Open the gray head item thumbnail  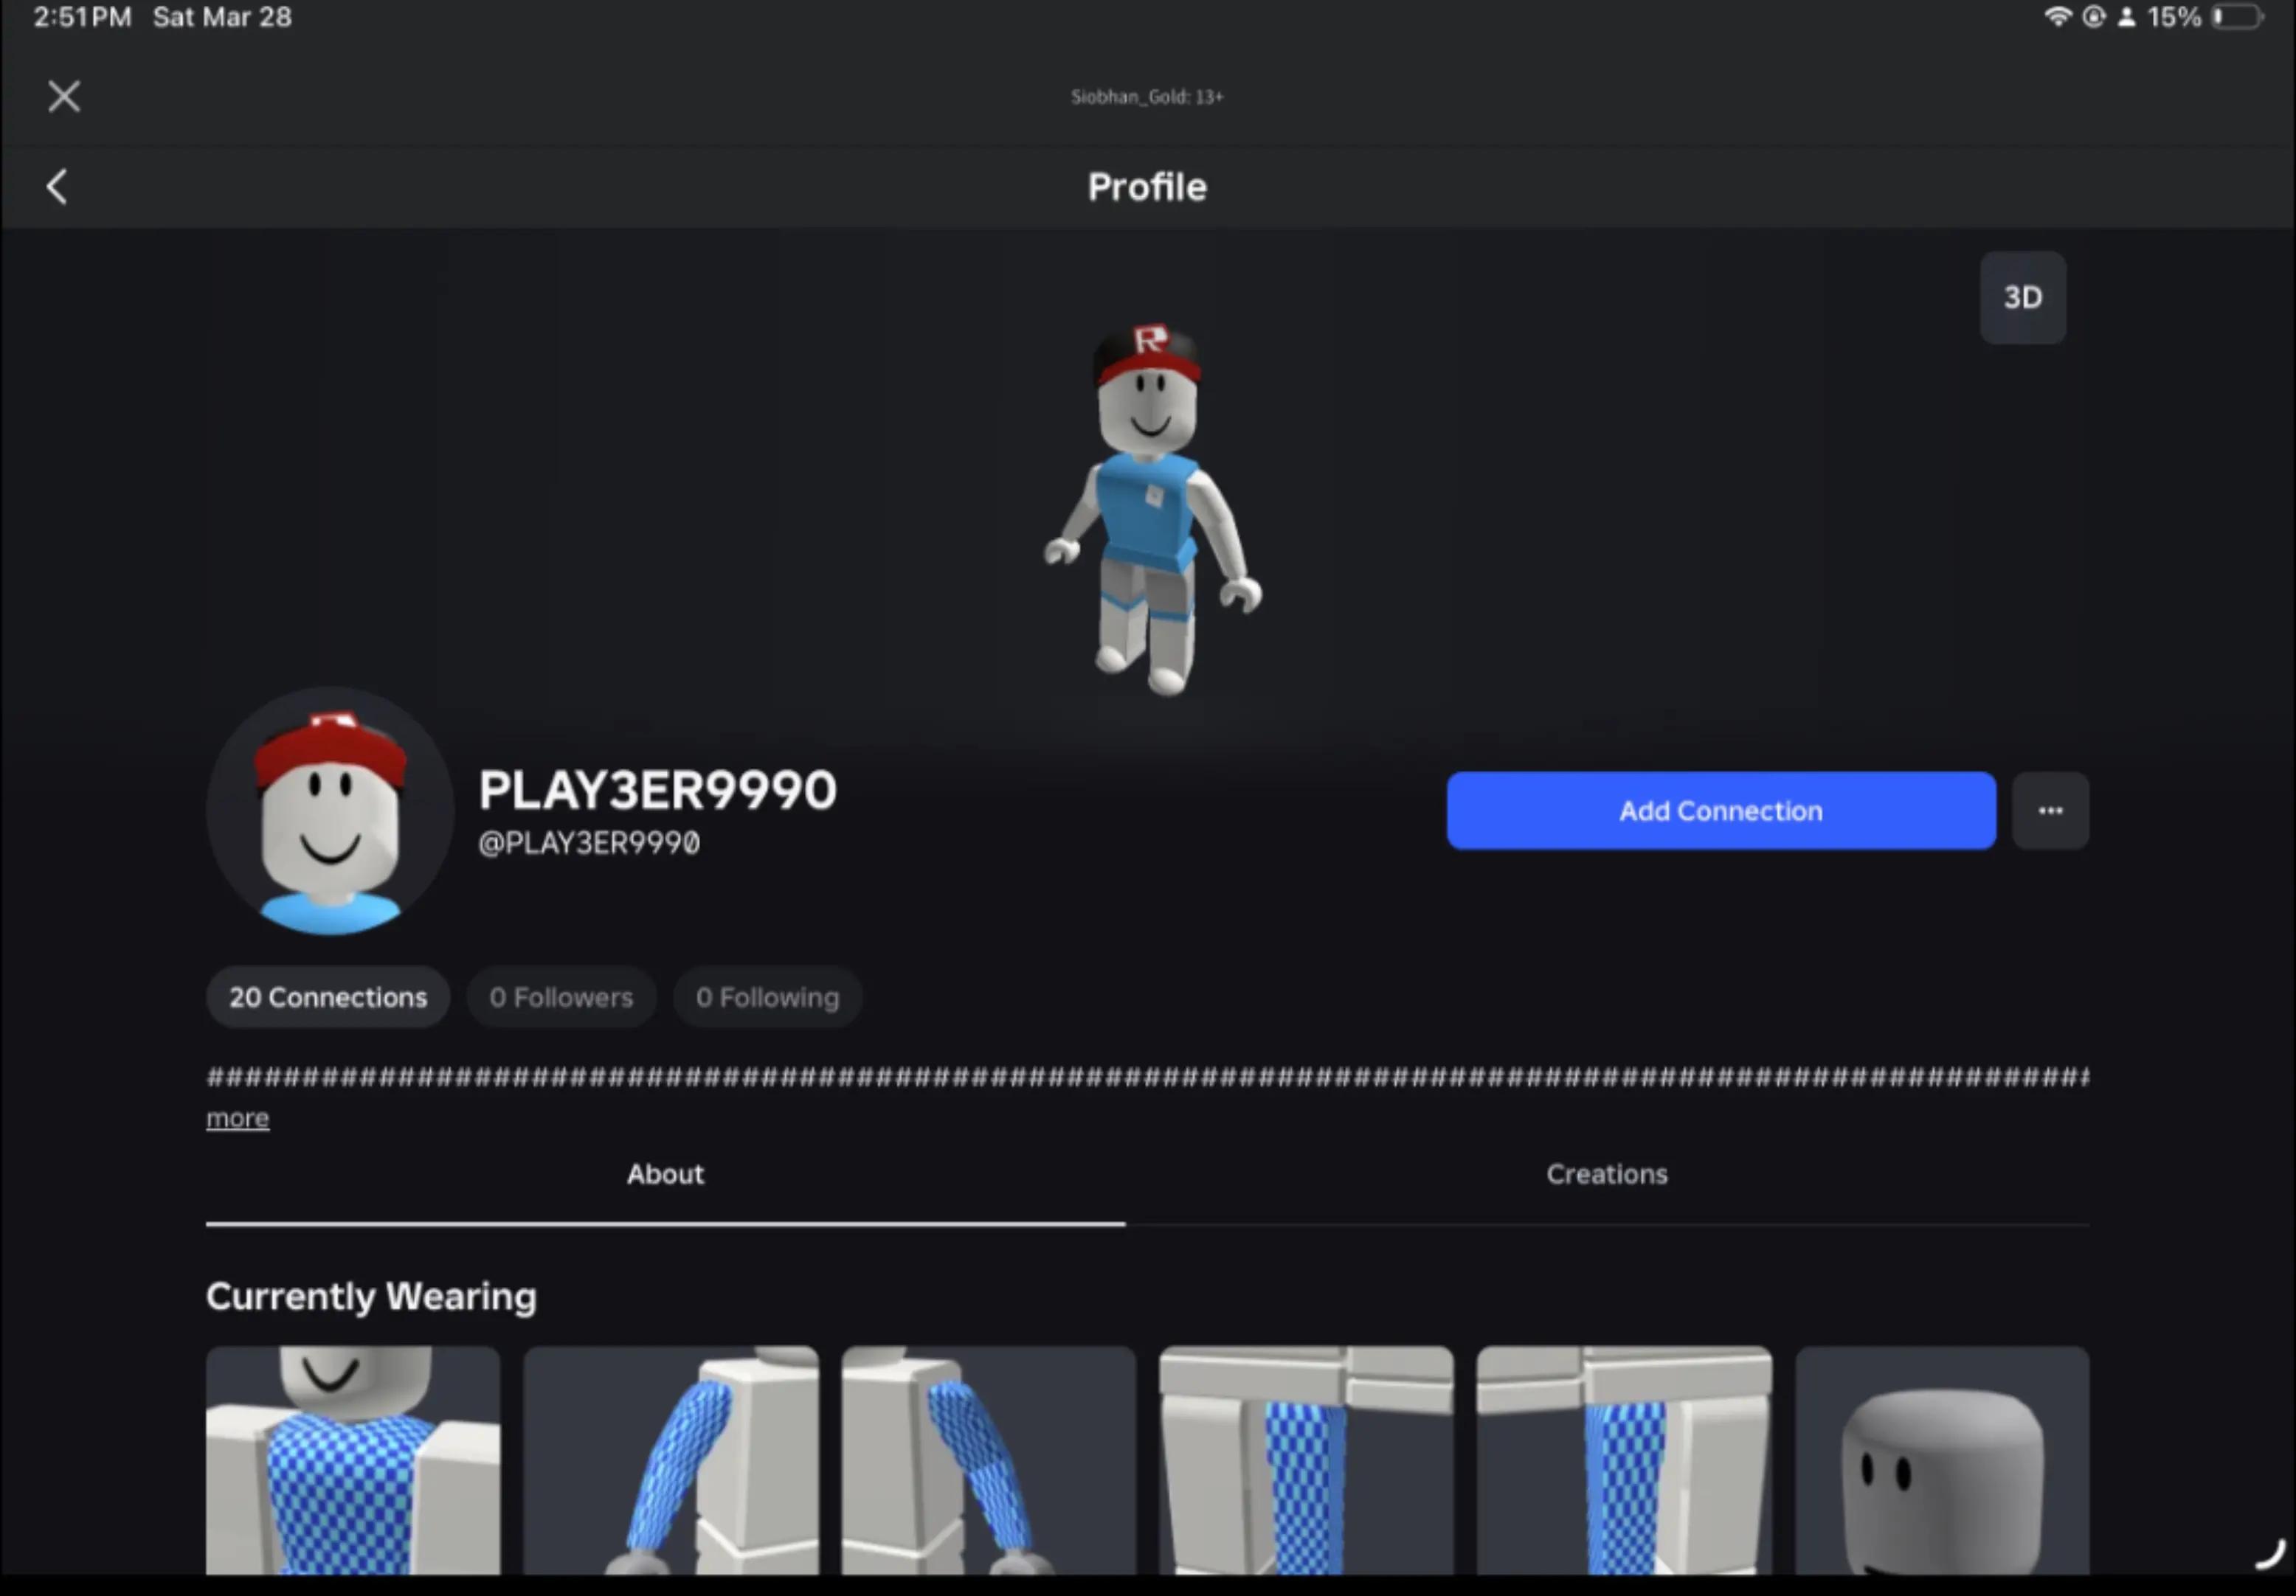[1942, 1460]
